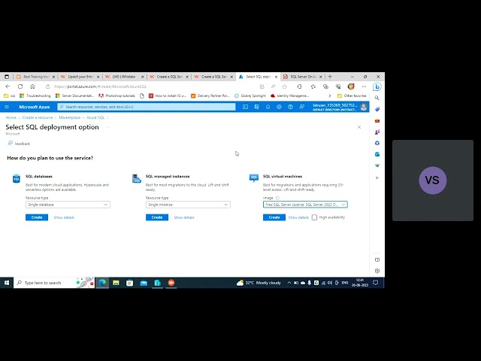Open the more options ellipsis beside page title
The width and height of the screenshot is (481, 361).
107,127
